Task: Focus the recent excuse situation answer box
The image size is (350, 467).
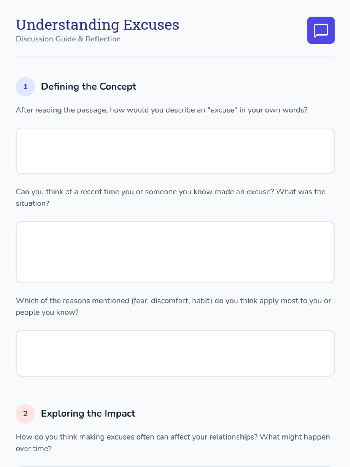Action: (175, 252)
